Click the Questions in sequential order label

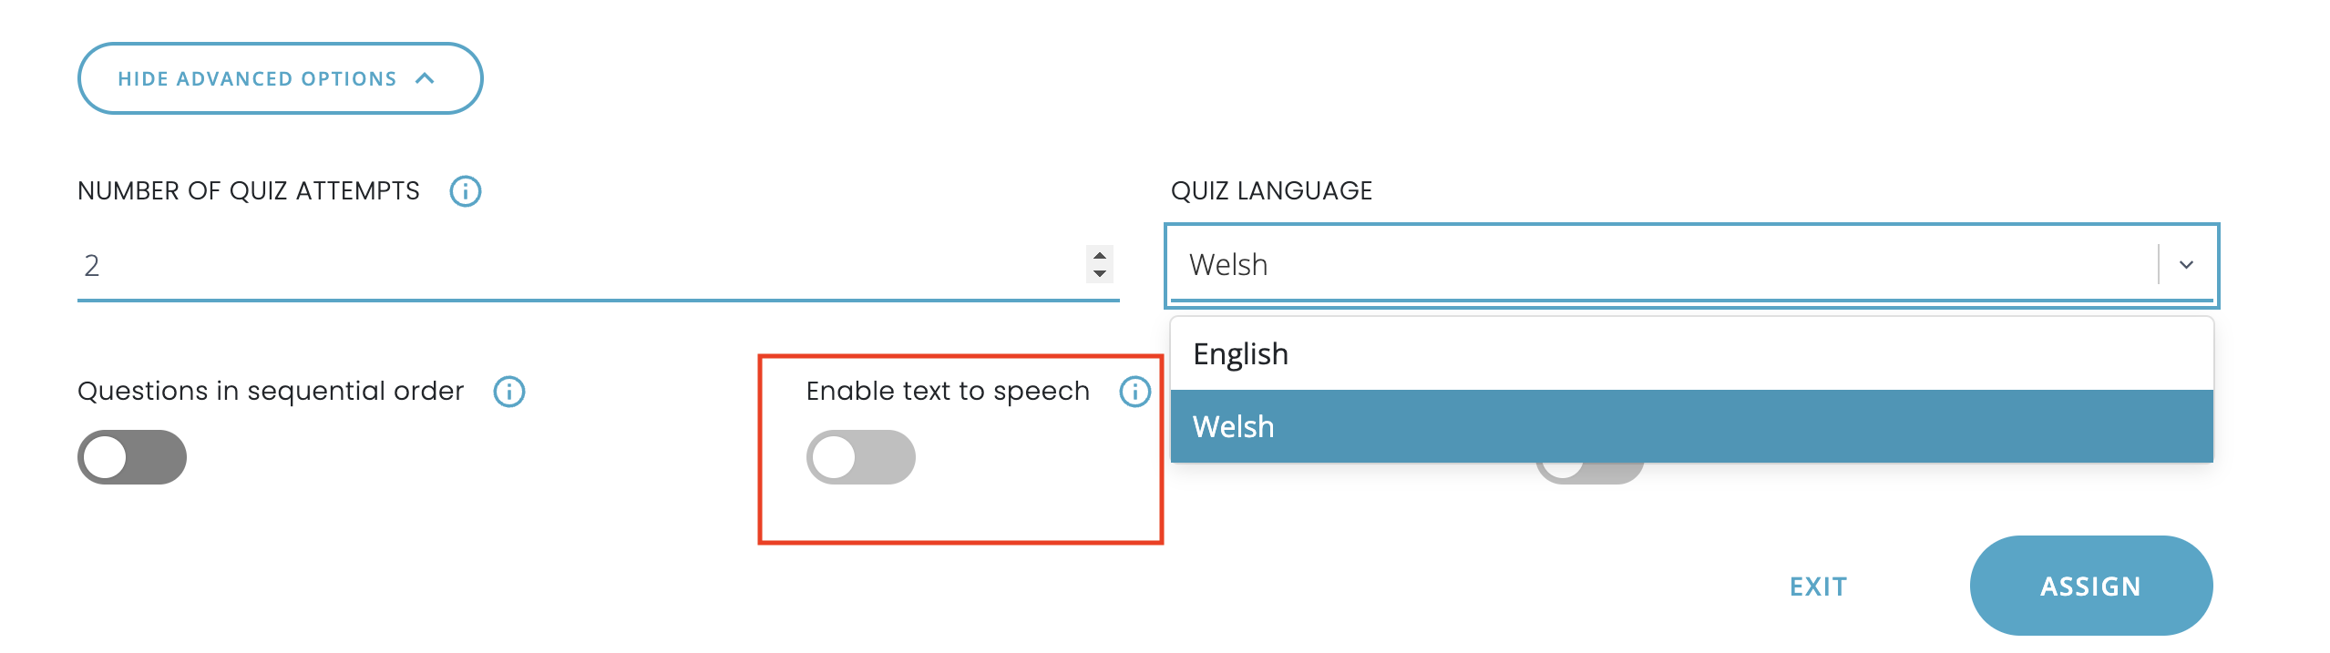[x=271, y=392]
